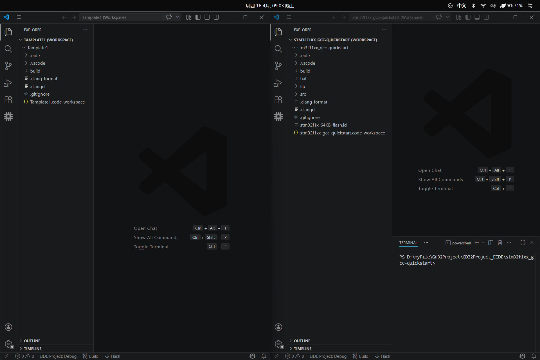Toggle Secondary Side Bar in right window

[x=486, y=17]
